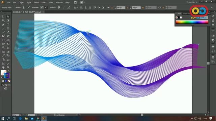Viewport: 216px width, 121px height.
Task: Switch to Color Guide tab
Action: [x=187, y=14]
